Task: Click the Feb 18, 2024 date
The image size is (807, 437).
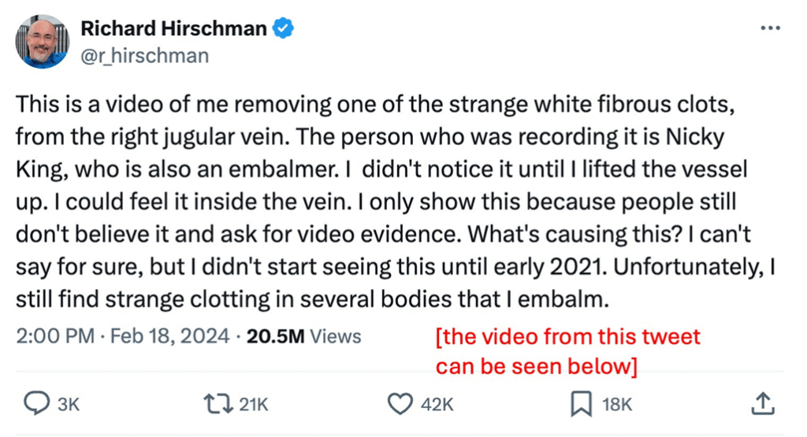Action: coord(170,336)
